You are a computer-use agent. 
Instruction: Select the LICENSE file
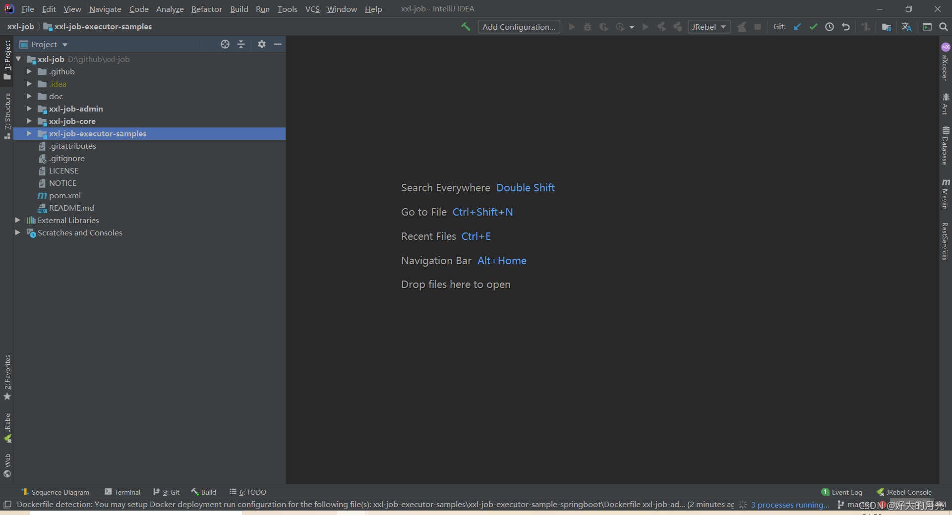[x=63, y=171]
